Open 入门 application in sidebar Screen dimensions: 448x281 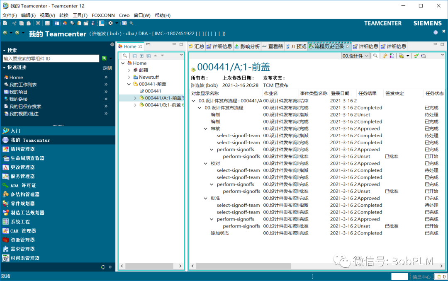point(58,131)
